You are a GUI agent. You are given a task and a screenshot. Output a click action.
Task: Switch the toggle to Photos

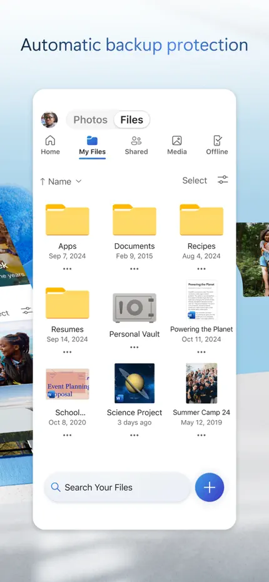[90, 120]
